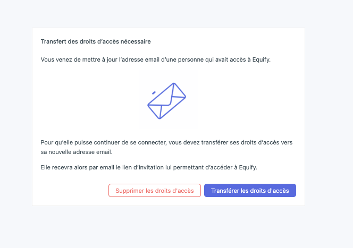Click the sentence starting Vous venez de mettre
Viewport: 353px width, 248px height.
coord(156,59)
